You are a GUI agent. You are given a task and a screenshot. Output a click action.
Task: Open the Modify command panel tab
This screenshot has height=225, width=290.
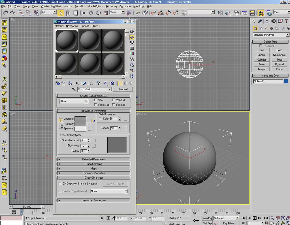261,21
